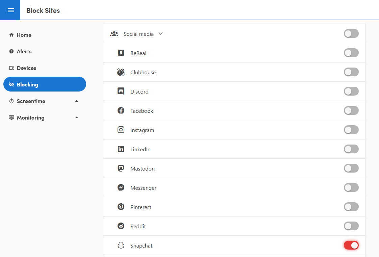
Task: Click the Mastodon logo icon
Action: pos(121,168)
